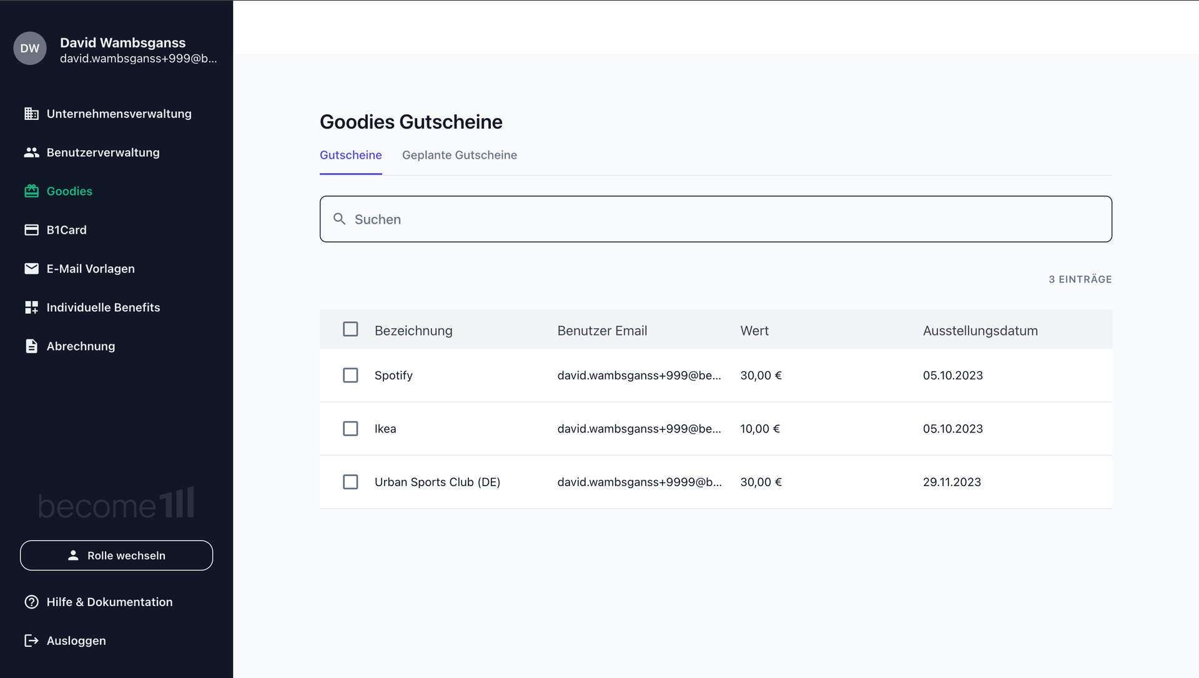Select the Ikea voucher checkbox

click(x=350, y=429)
